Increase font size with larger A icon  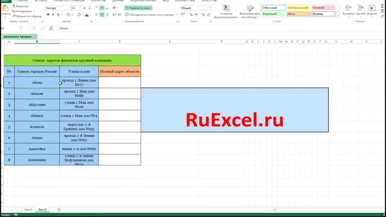[x=84, y=8]
